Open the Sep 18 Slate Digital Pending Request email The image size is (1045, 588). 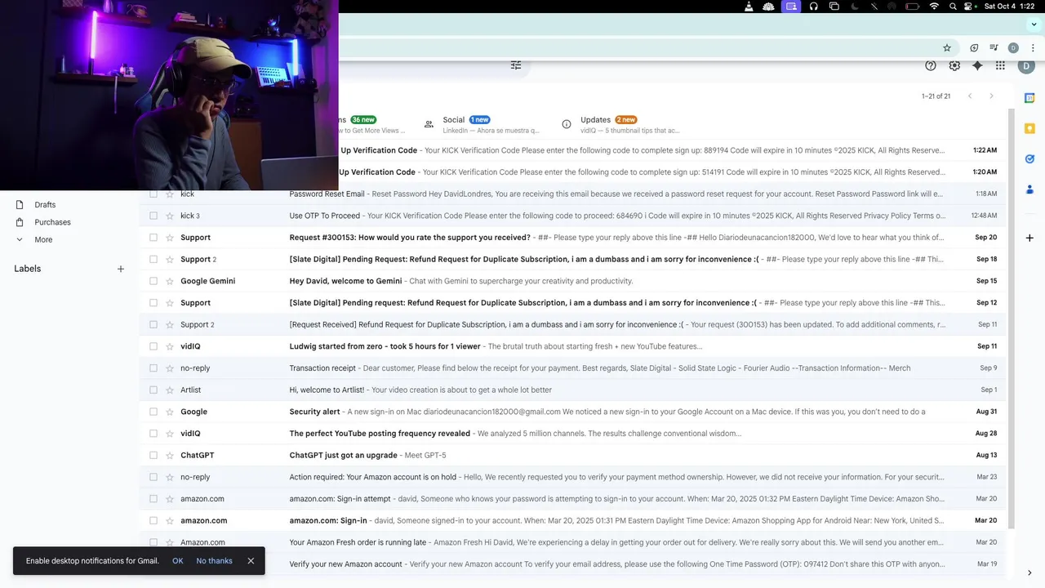pos(572,260)
